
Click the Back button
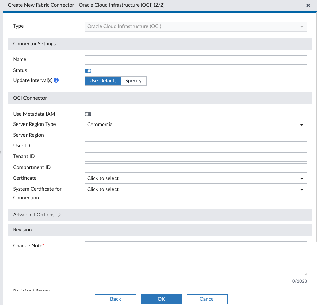click(115, 299)
